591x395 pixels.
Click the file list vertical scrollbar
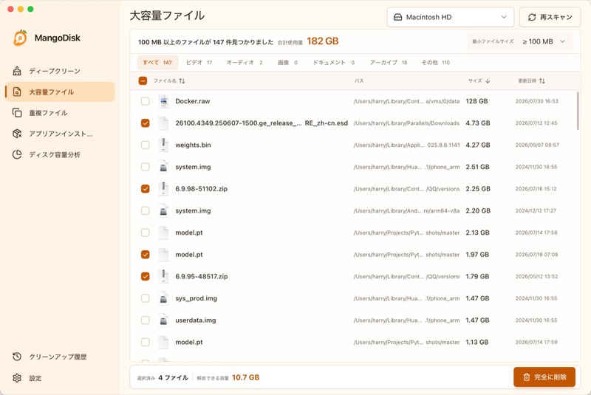[x=578, y=111]
